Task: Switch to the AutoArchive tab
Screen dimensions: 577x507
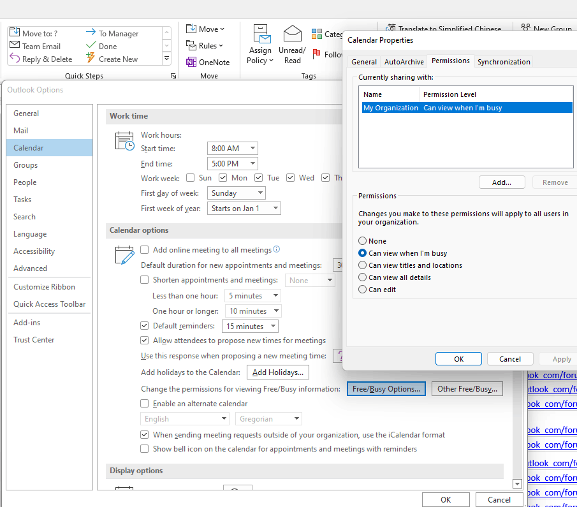Action: (404, 61)
